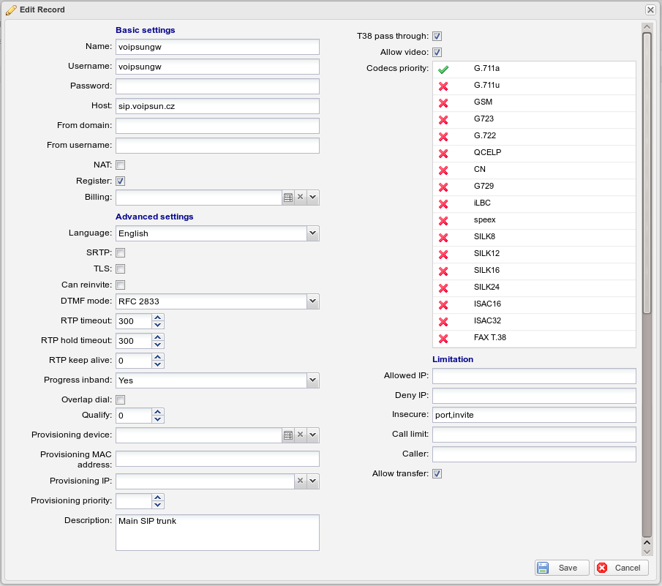The width and height of the screenshot is (662, 586).
Task: Click red X icon beside G.711u codec
Action: [x=443, y=86]
